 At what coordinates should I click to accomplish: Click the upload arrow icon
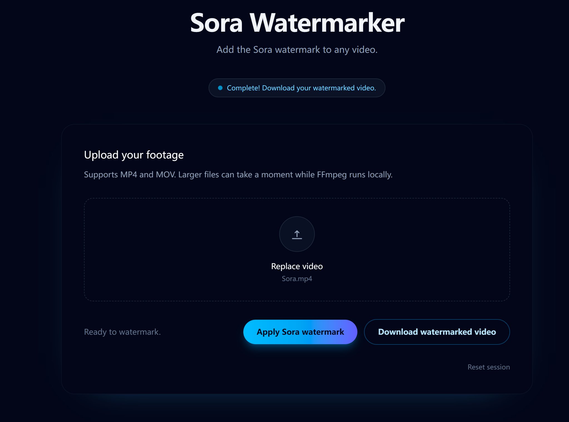click(x=297, y=234)
